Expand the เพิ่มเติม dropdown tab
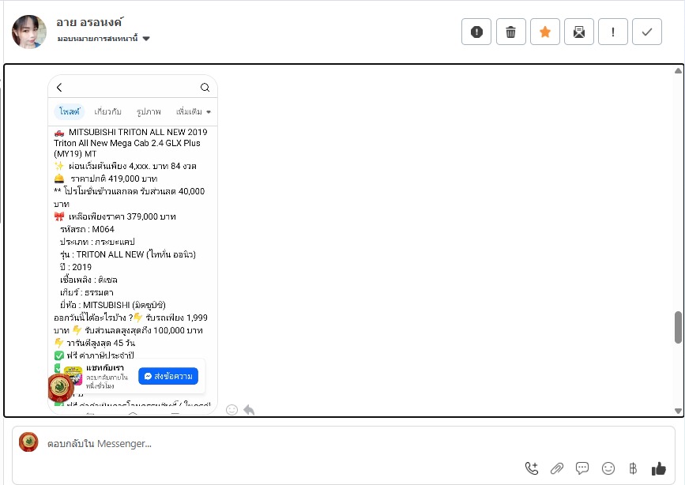 (194, 112)
